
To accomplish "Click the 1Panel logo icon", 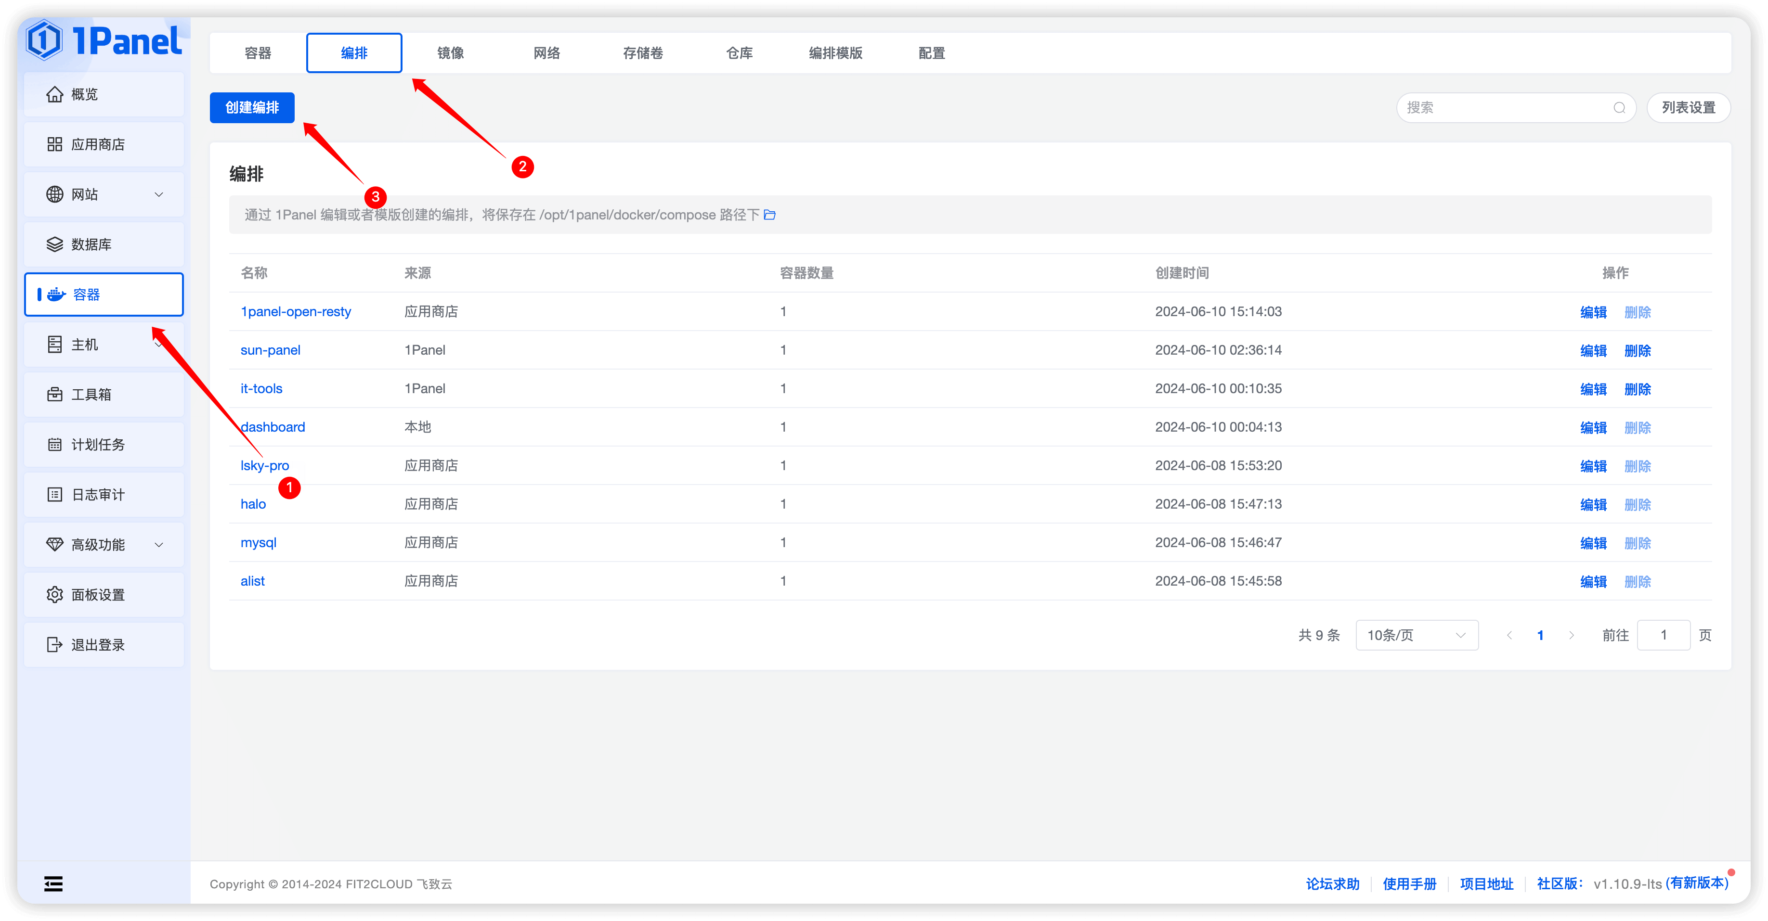I will pos(44,40).
